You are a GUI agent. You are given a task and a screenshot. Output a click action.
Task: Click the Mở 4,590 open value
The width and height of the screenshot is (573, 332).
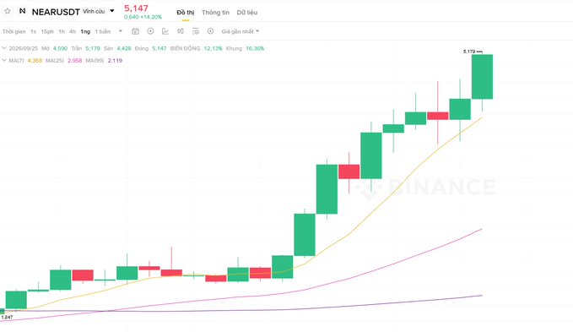click(x=55, y=48)
